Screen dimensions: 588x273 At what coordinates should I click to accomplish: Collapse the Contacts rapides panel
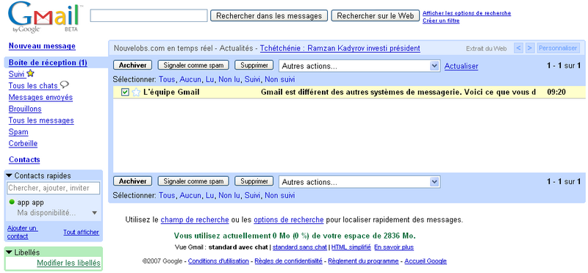[9, 175]
